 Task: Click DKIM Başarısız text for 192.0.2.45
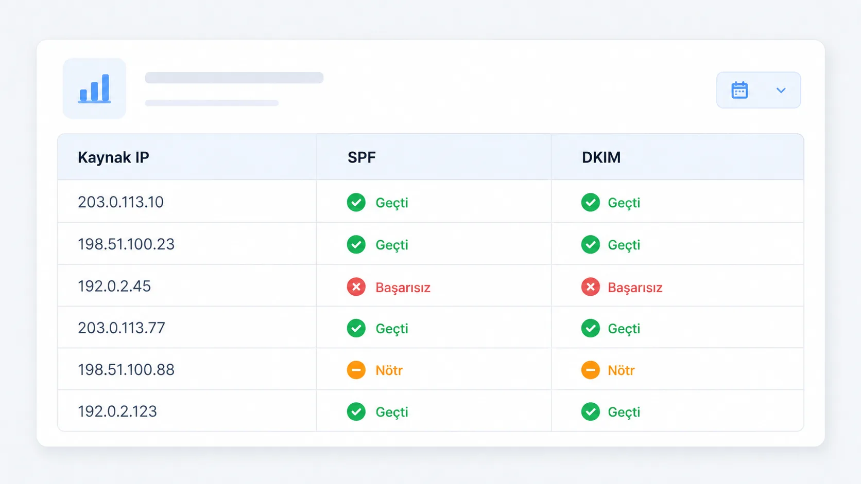[x=635, y=288]
